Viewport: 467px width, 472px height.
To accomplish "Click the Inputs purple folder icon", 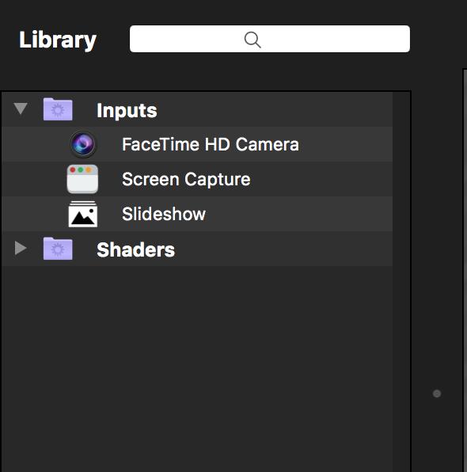I will 58,109.
